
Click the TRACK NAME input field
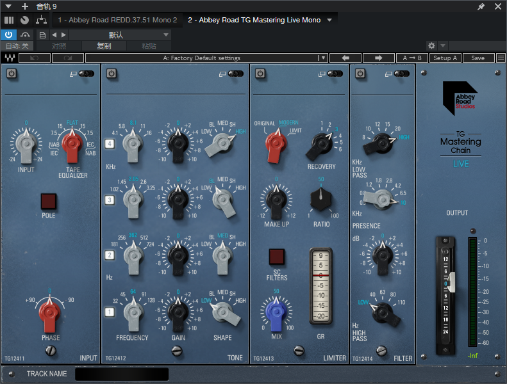coord(122,374)
